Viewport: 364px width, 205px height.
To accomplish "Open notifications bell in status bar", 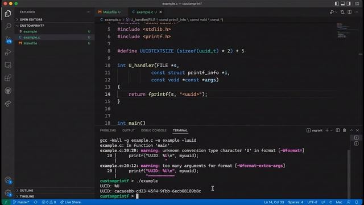I will pos(357,202).
